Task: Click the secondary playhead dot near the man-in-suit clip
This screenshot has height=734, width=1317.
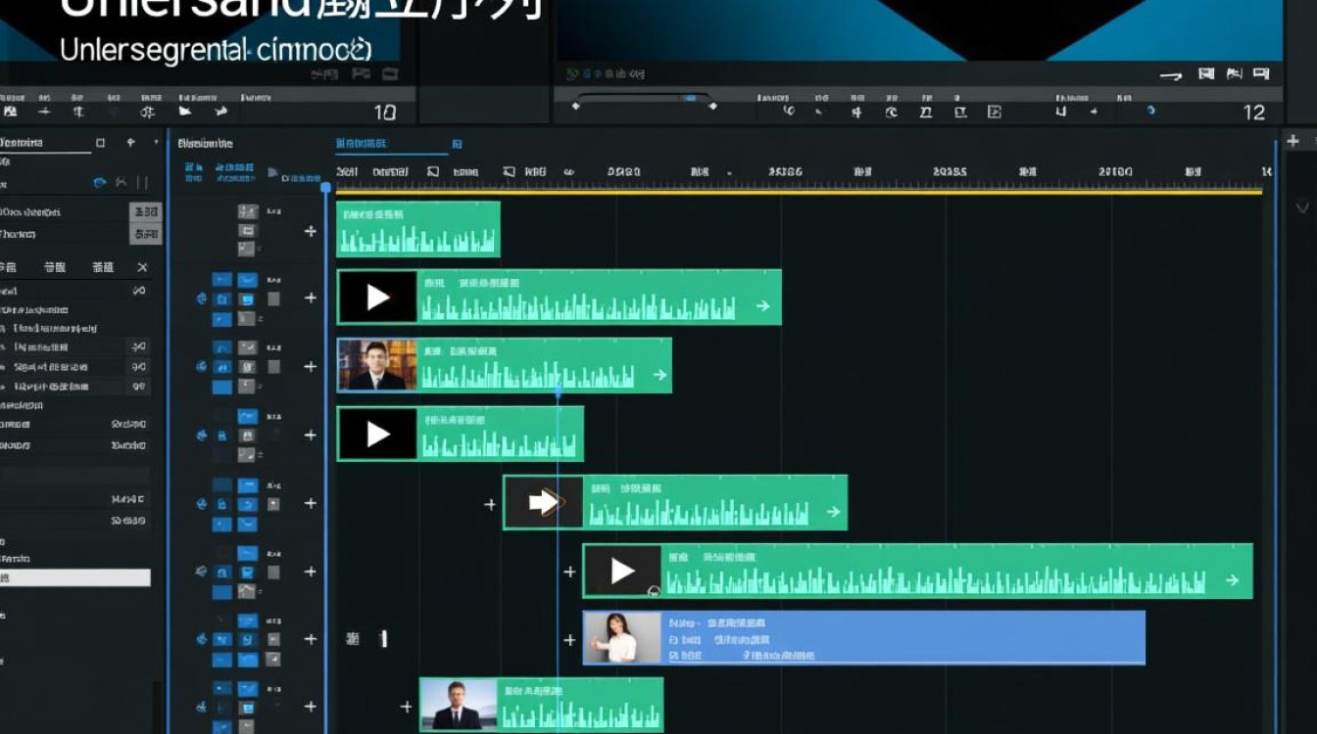Action: click(x=559, y=393)
